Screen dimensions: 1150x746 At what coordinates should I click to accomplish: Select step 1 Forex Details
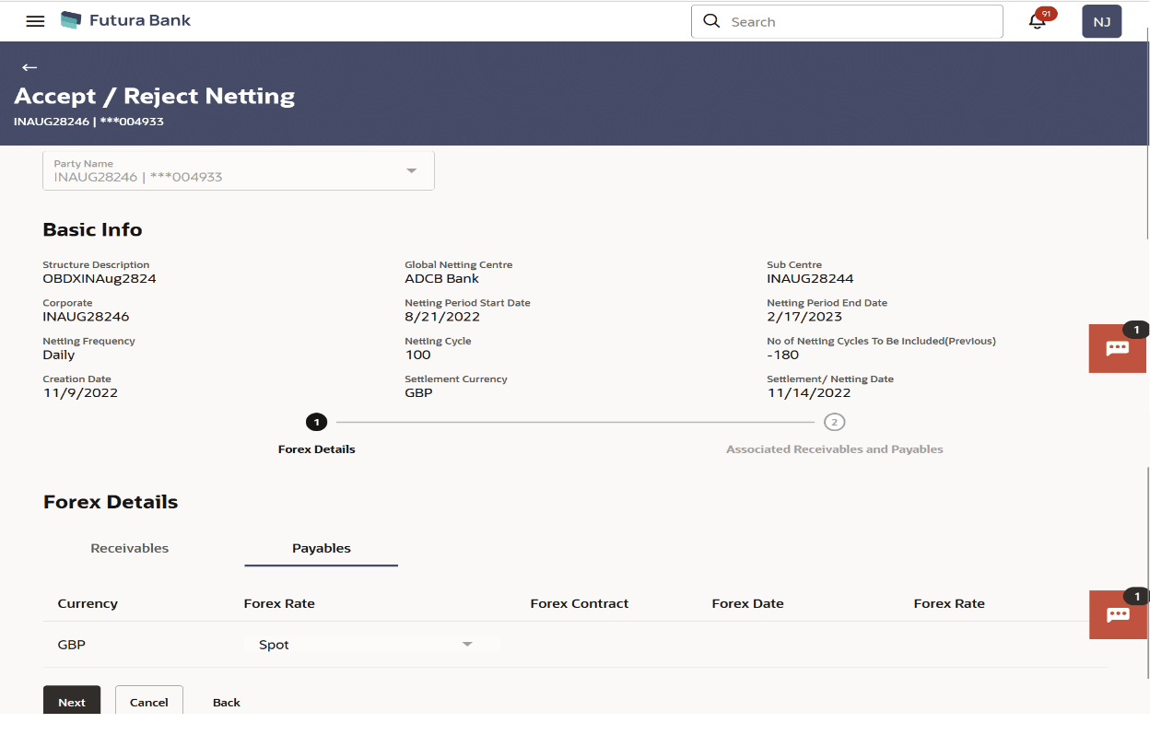click(316, 423)
